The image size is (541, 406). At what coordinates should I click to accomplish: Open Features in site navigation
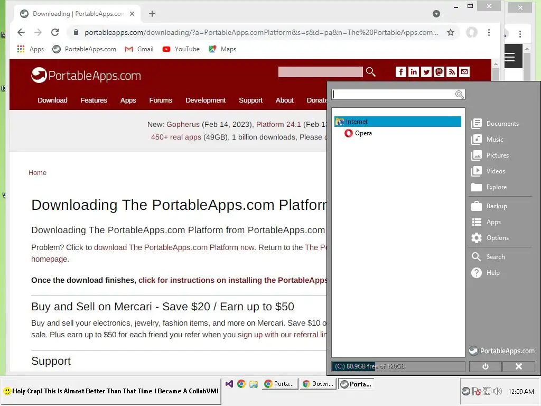click(94, 100)
